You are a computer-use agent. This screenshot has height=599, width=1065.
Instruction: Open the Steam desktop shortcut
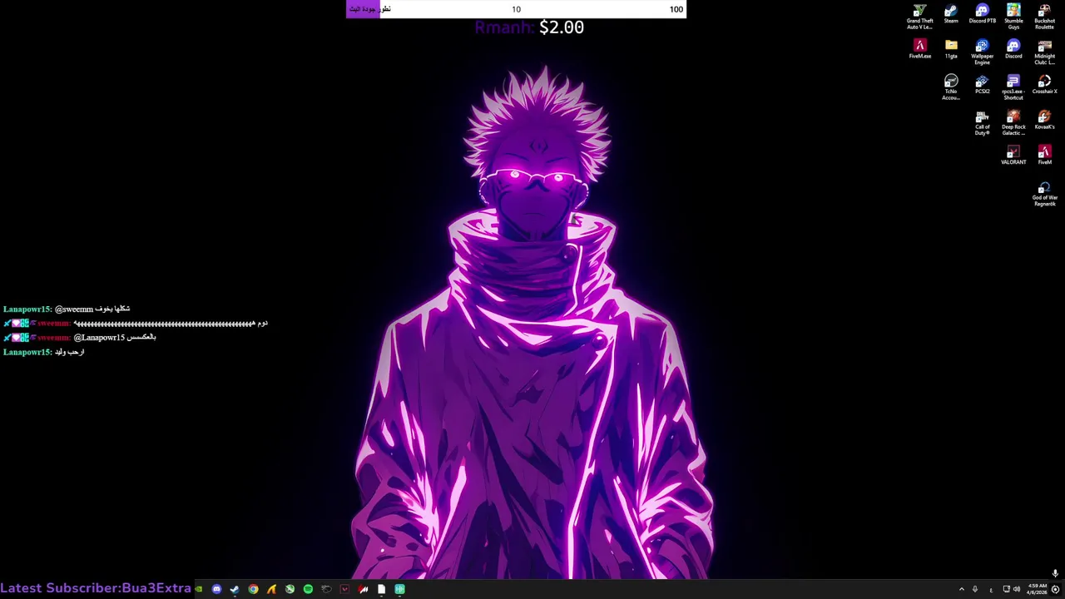(951, 14)
